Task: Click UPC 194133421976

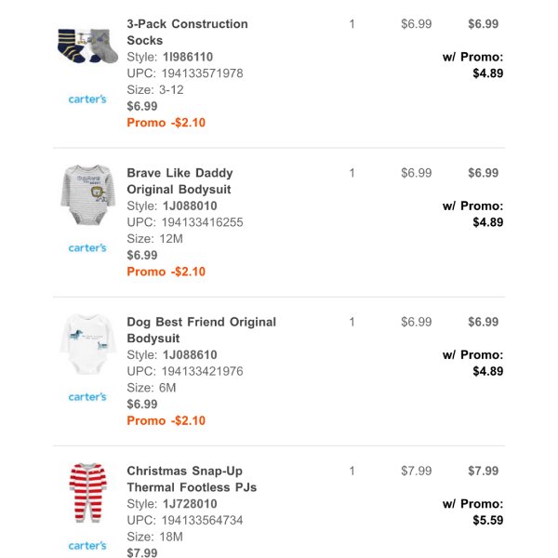Action: click(202, 371)
